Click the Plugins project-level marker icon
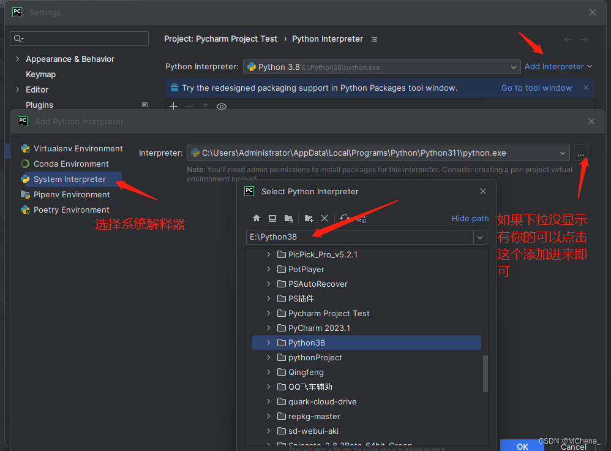Screen dimensions: 611x451 tap(144, 105)
